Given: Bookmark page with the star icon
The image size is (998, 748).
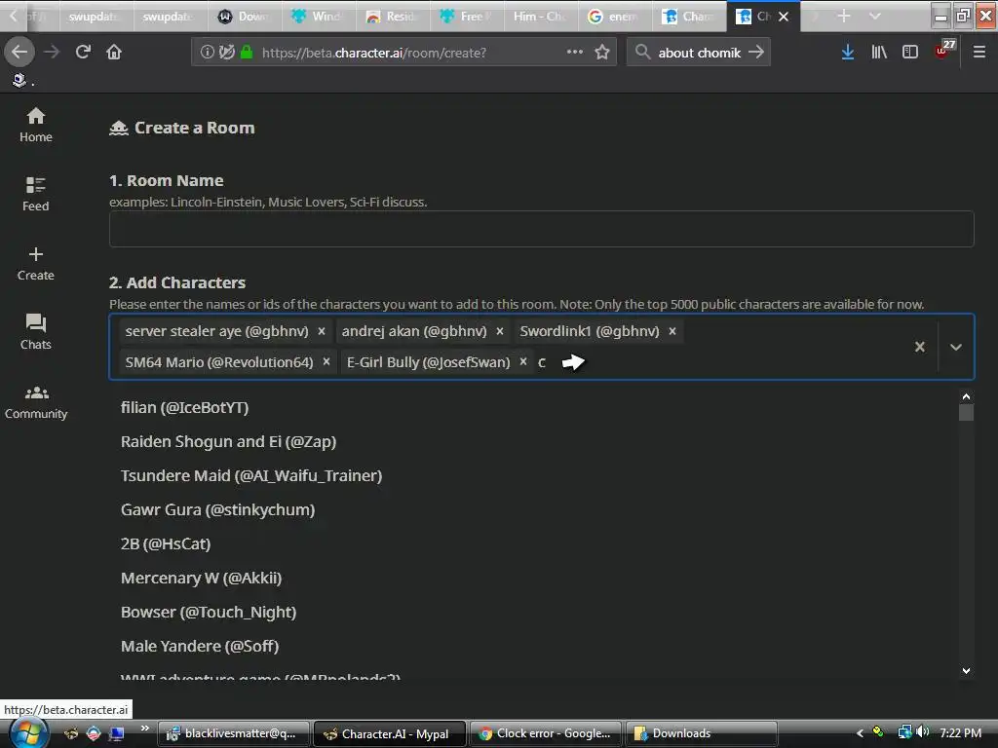Looking at the screenshot, I should 602,53.
